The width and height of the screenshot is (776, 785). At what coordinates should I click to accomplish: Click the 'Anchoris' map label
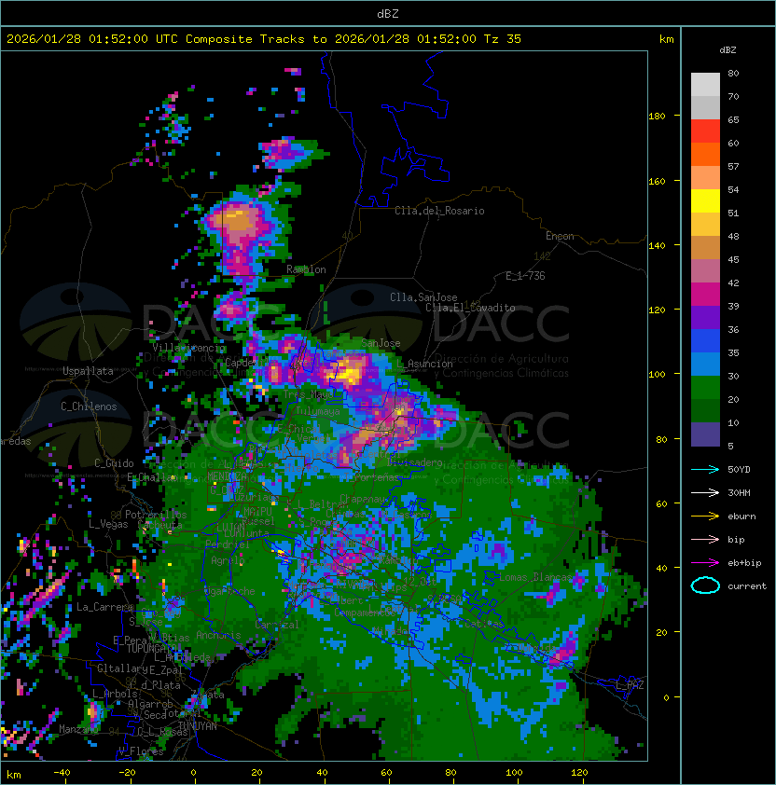(x=218, y=635)
